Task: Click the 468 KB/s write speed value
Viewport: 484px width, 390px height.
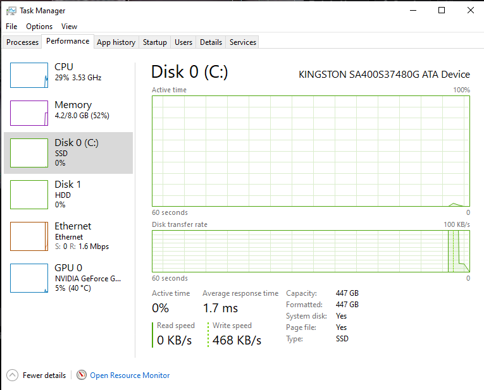Action: (237, 340)
